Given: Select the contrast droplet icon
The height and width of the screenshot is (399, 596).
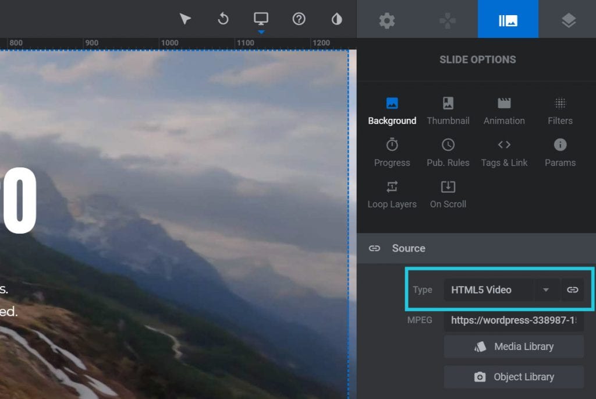Looking at the screenshot, I should [336, 19].
